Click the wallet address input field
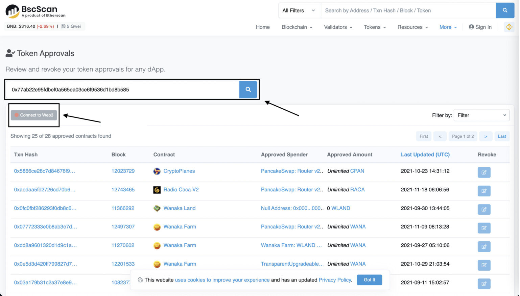Screen dimensions: 520x296 click(122, 89)
